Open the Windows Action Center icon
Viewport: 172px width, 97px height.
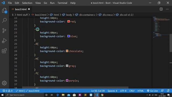[x=169, y=95]
